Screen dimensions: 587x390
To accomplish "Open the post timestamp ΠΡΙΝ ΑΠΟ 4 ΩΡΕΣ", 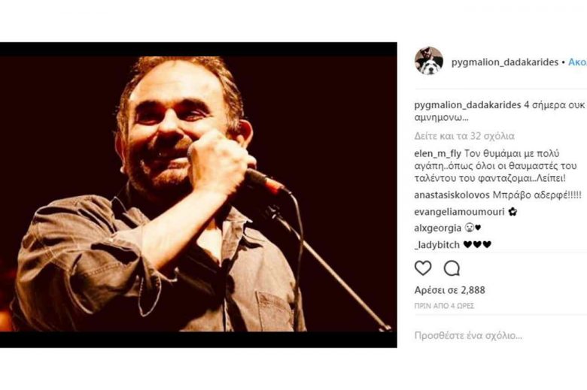I will (444, 306).
